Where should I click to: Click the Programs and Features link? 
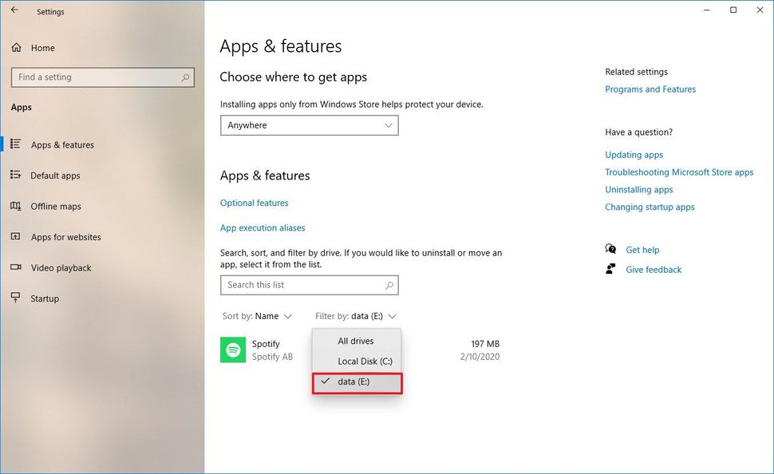point(650,89)
